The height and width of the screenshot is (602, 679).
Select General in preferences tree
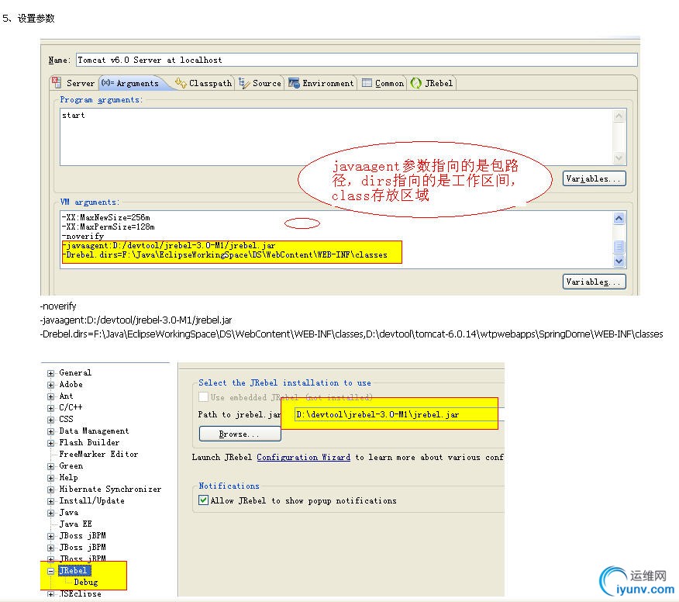[75, 372]
